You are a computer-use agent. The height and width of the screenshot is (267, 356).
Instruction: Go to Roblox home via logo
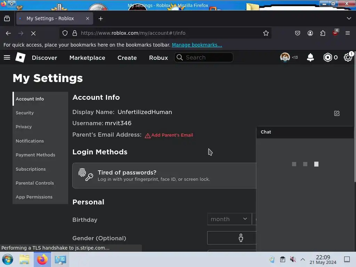(x=21, y=57)
